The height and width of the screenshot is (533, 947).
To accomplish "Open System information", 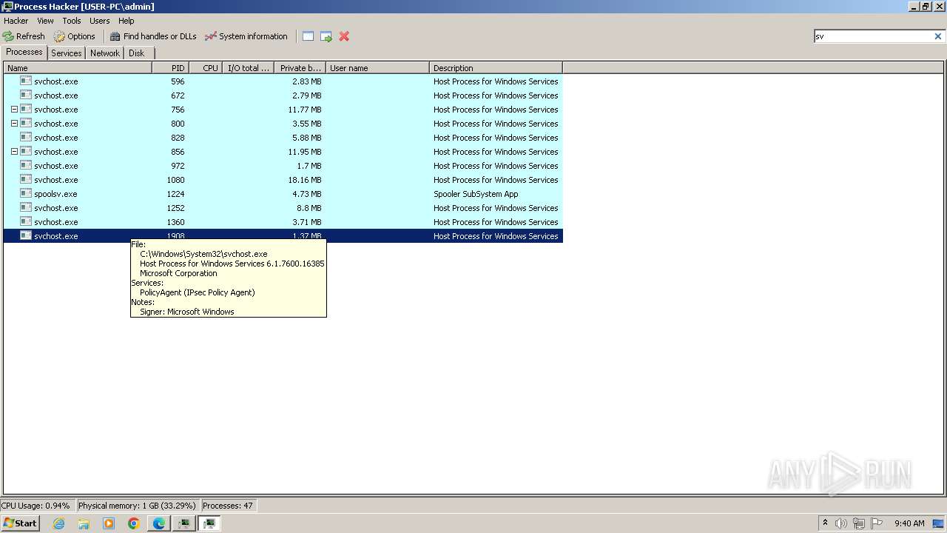I will coord(246,36).
